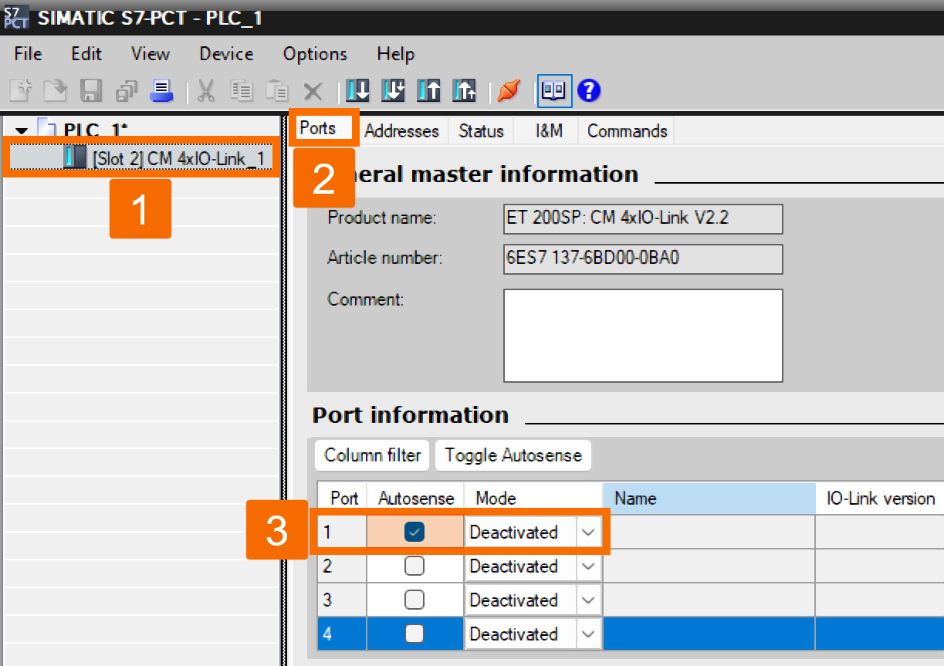This screenshot has height=666, width=944.
Task: Open the Options menu
Action: click(315, 54)
